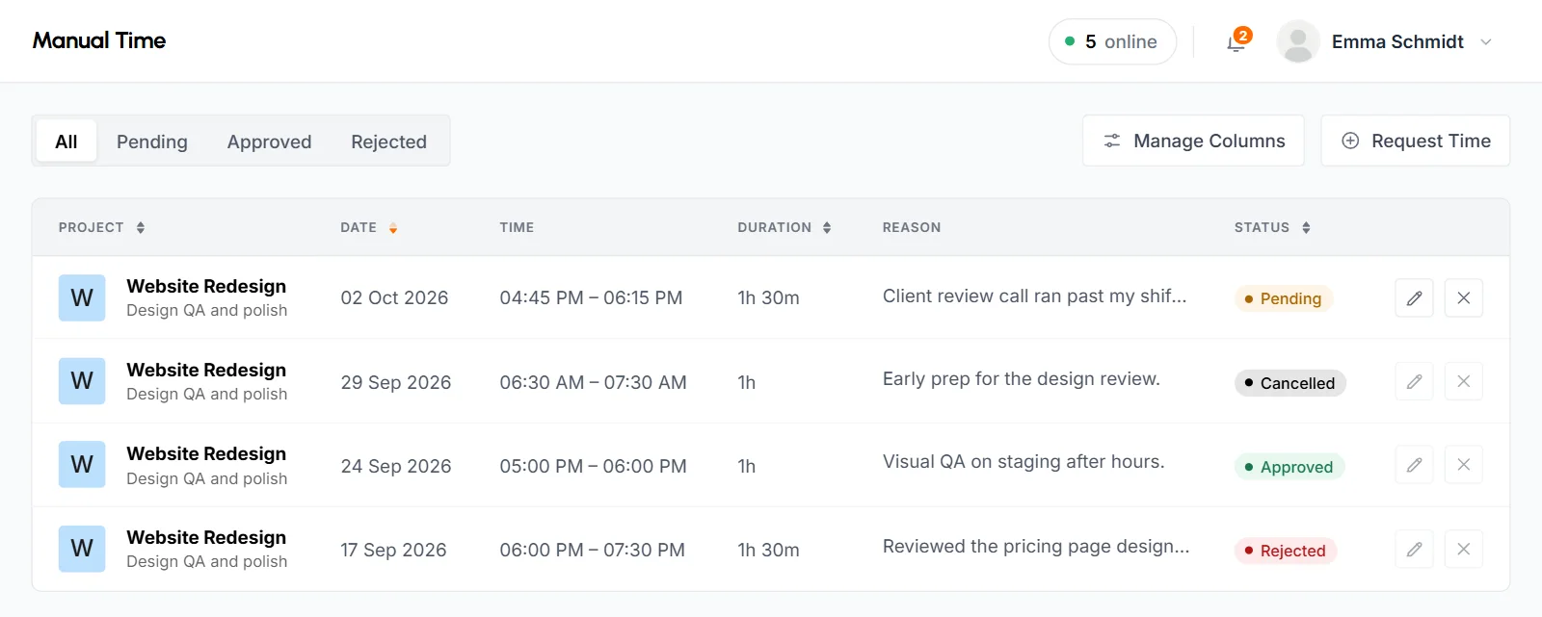
Task: Sort by the Date column arrow
Action: [x=393, y=228]
